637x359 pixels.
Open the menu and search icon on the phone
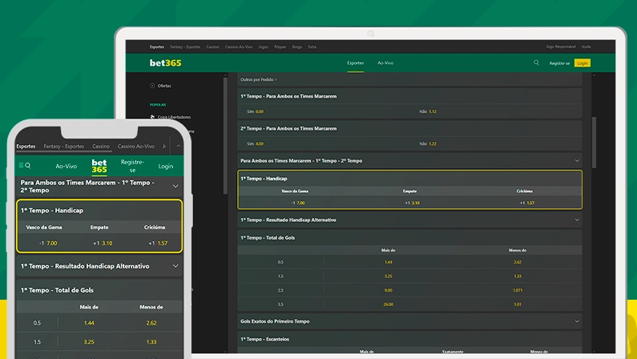coord(24,166)
